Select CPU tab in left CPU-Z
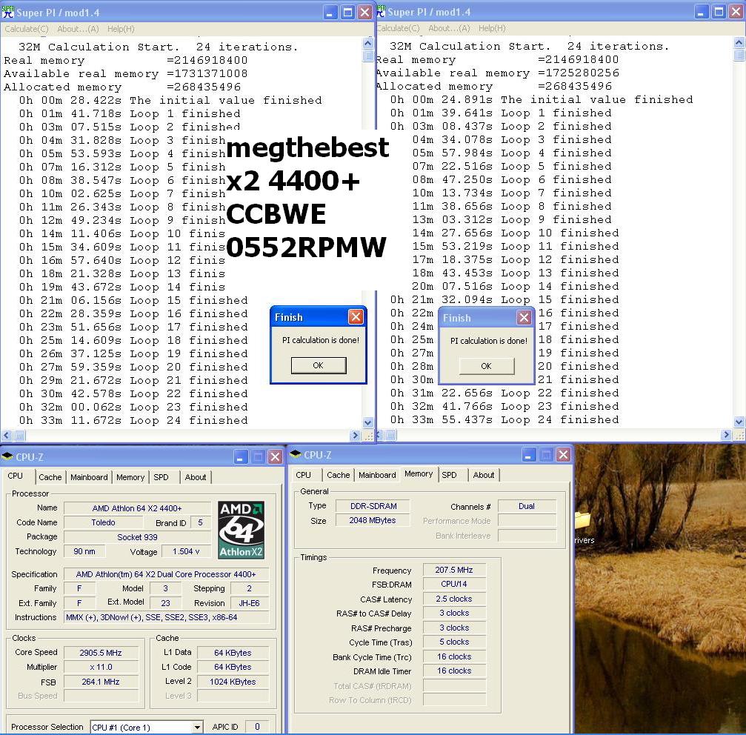 tap(16, 476)
